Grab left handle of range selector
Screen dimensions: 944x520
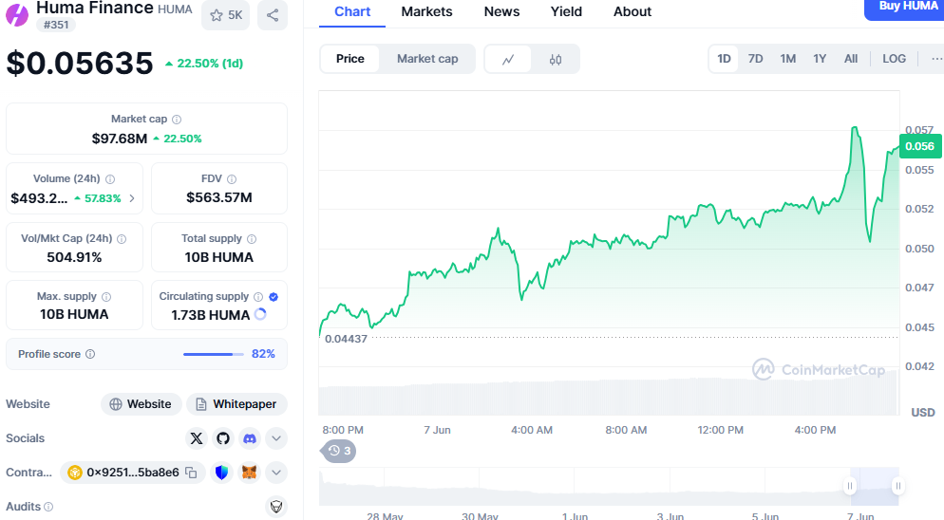point(850,486)
